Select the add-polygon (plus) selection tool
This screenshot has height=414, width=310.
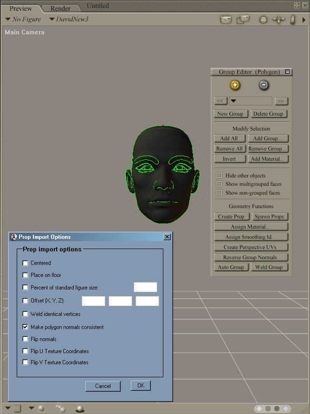point(235,85)
